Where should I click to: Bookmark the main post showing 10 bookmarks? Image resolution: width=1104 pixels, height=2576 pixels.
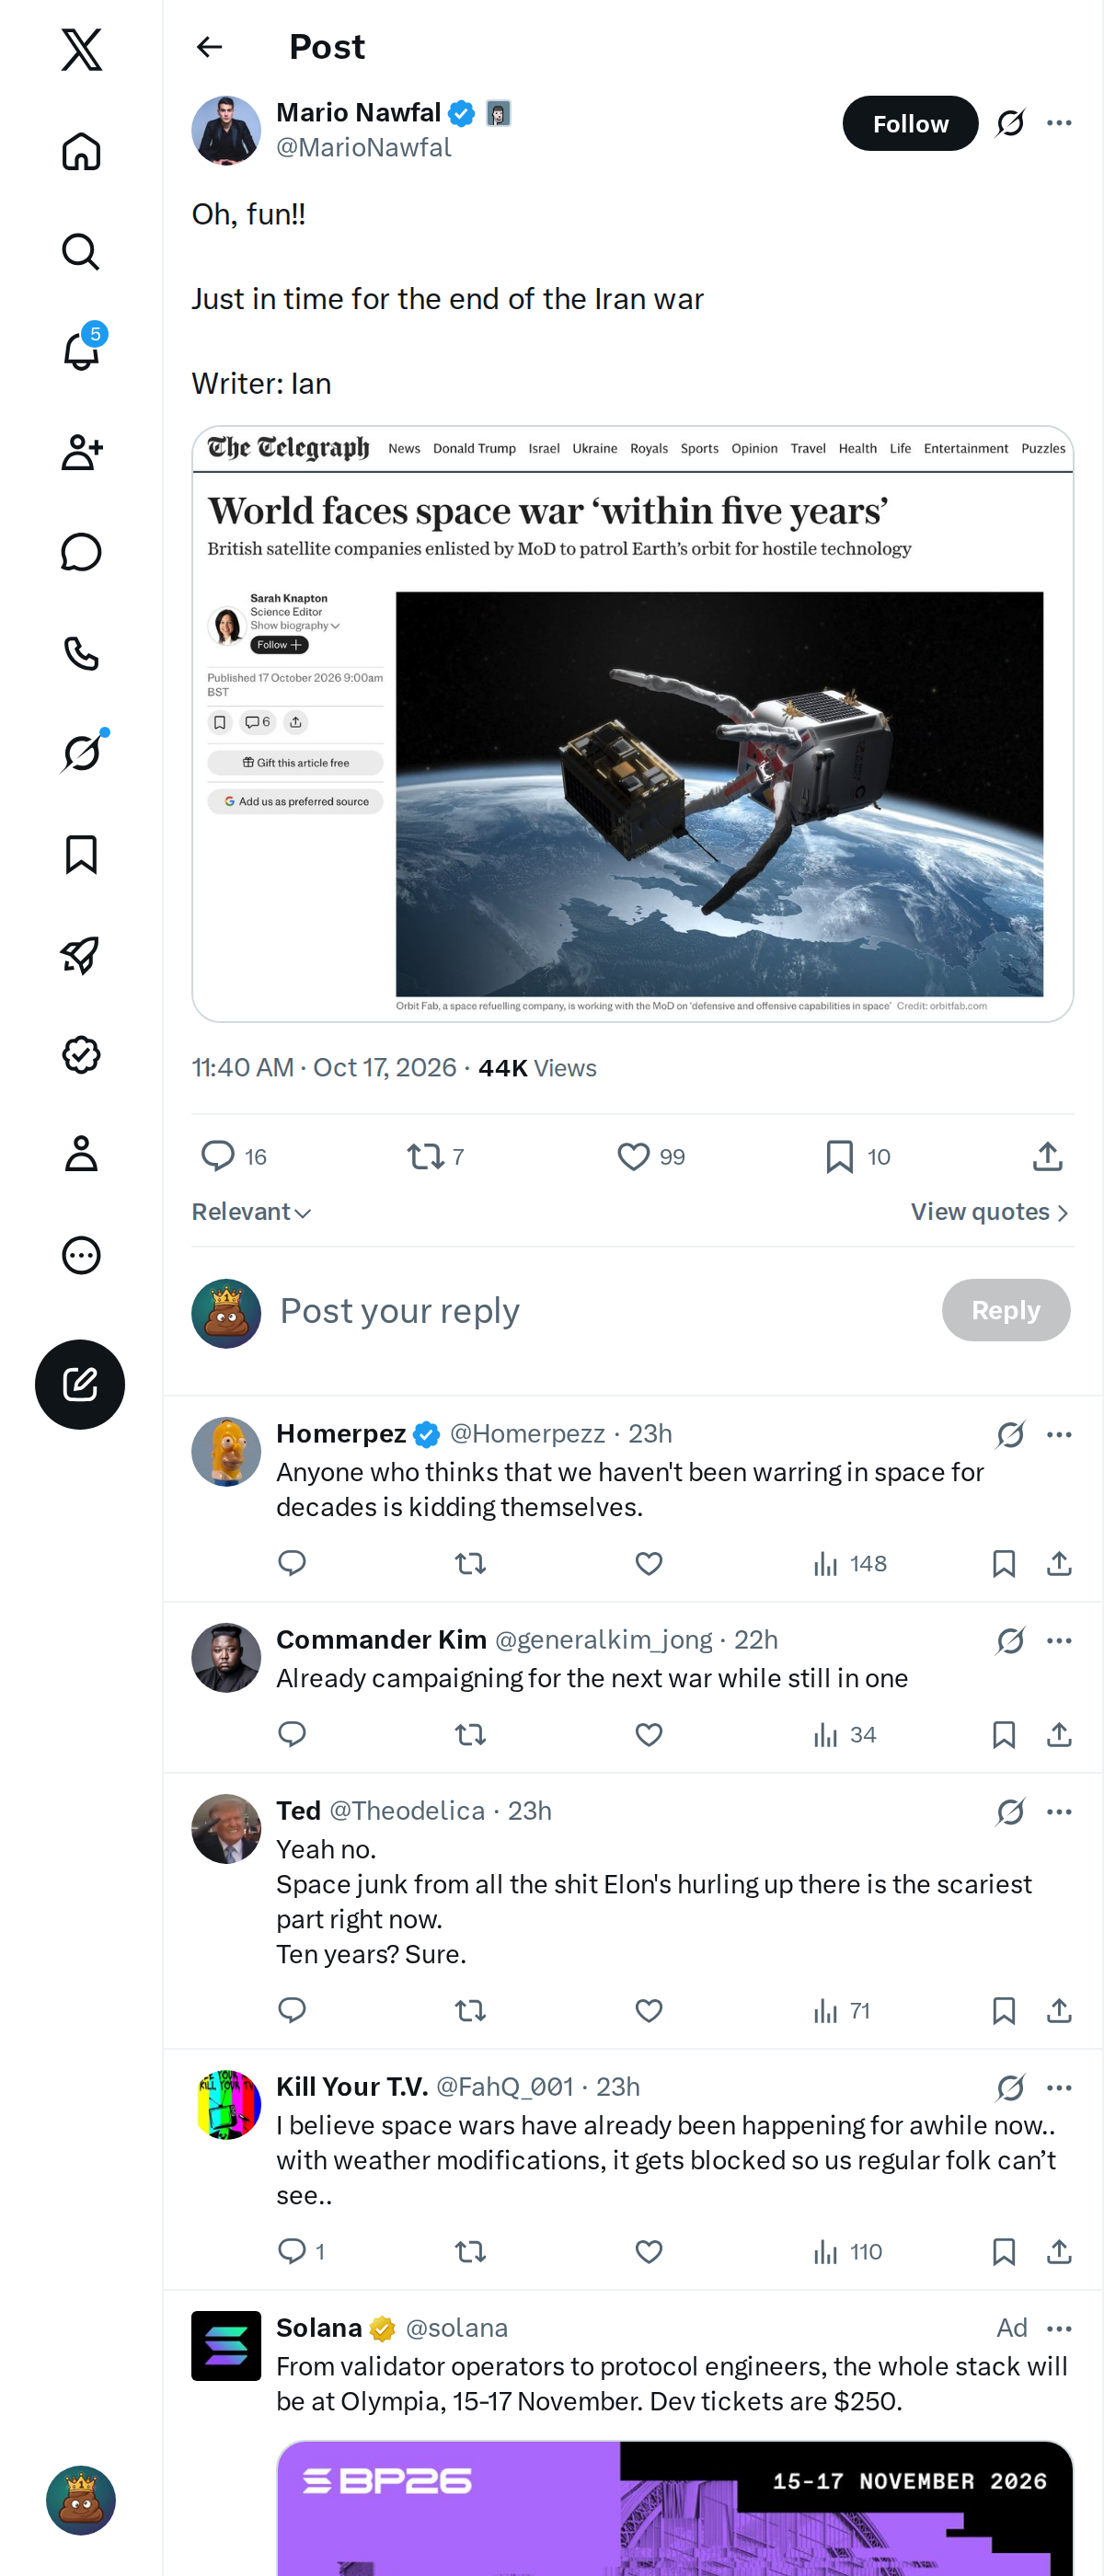(858, 1156)
